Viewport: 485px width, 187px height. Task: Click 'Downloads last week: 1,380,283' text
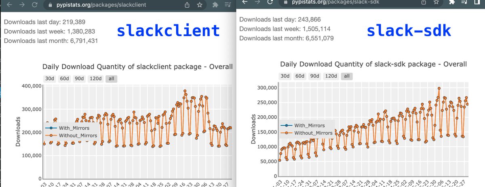pyautogui.click(x=50, y=31)
